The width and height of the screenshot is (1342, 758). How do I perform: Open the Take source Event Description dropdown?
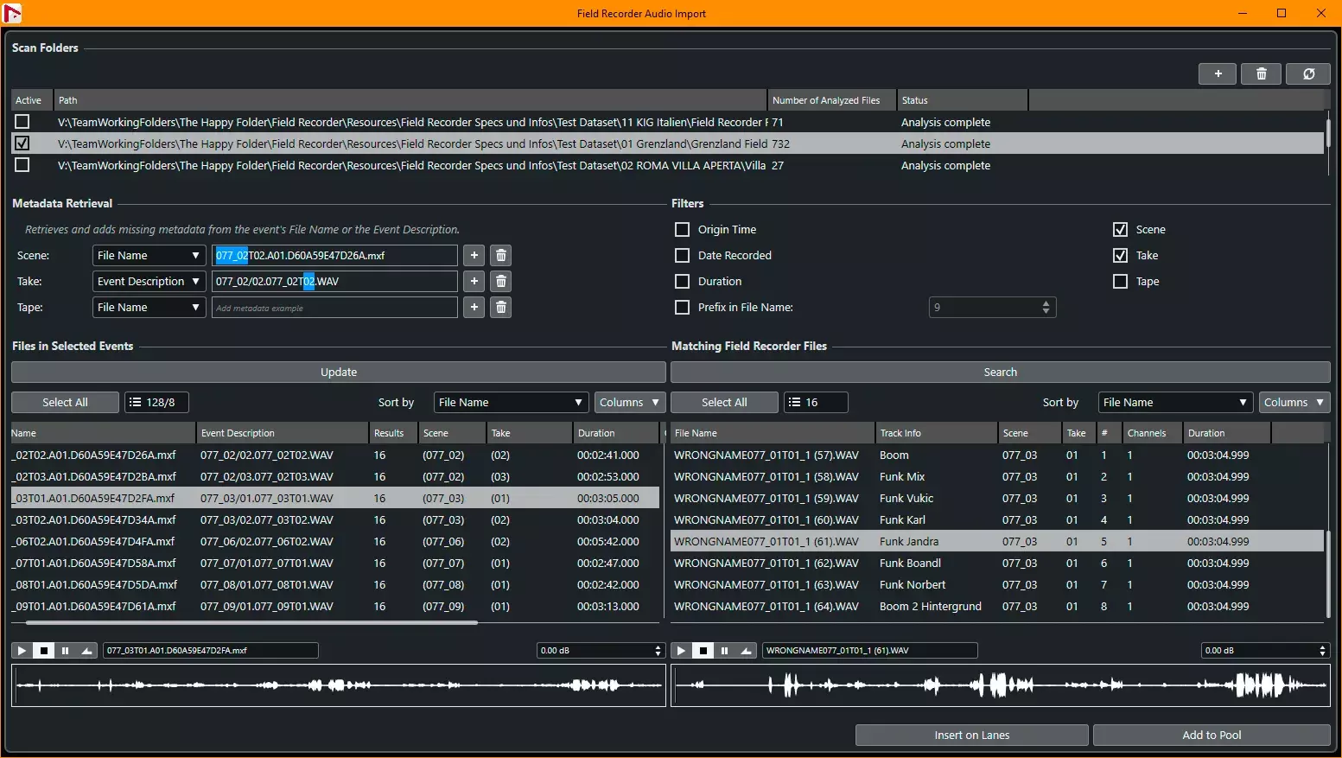coord(149,282)
